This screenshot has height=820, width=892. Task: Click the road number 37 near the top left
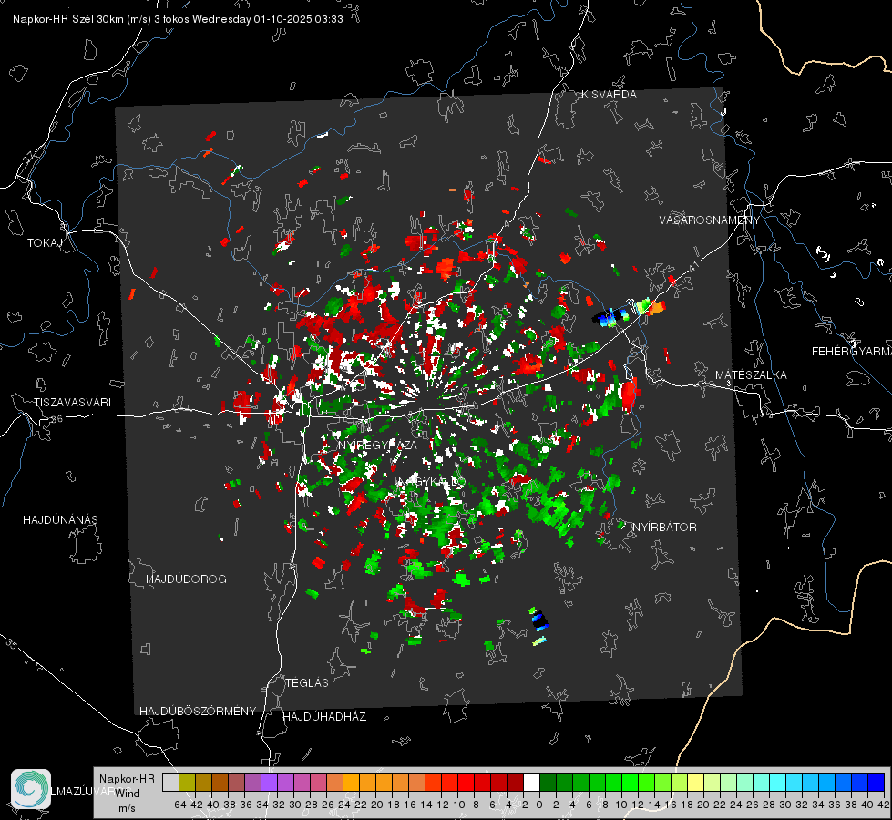(x=29, y=157)
